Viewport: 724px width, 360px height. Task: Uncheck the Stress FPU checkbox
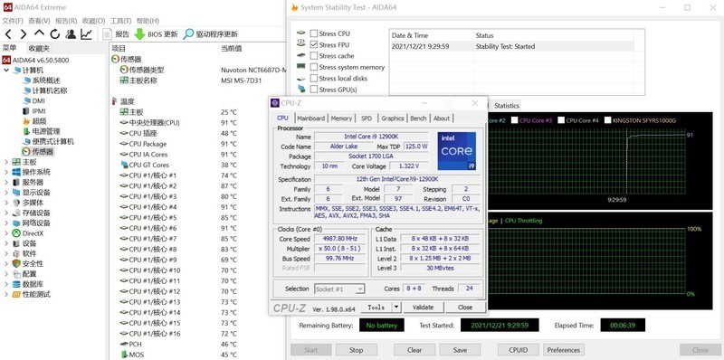pyautogui.click(x=314, y=44)
